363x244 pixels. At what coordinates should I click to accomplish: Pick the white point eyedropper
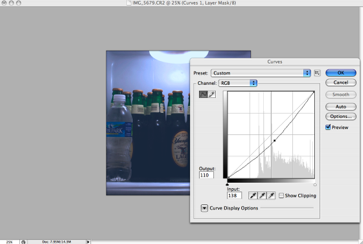(x=271, y=195)
